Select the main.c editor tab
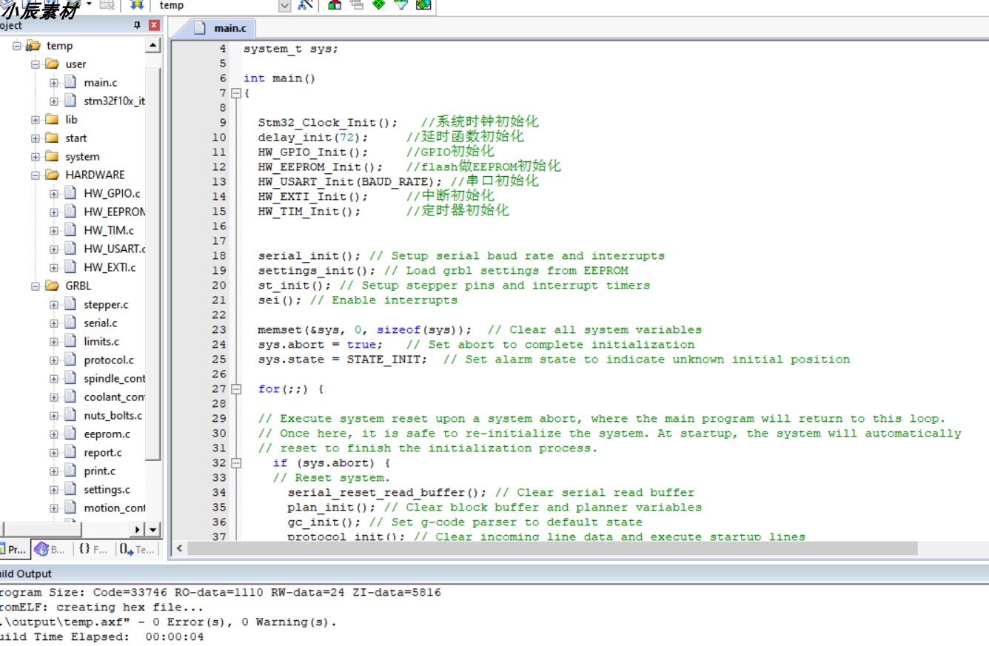Image resolution: width=989 pixels, height=646 pixels. (221, 28)
